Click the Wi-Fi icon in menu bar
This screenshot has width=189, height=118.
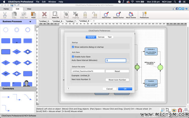[132, 2]
